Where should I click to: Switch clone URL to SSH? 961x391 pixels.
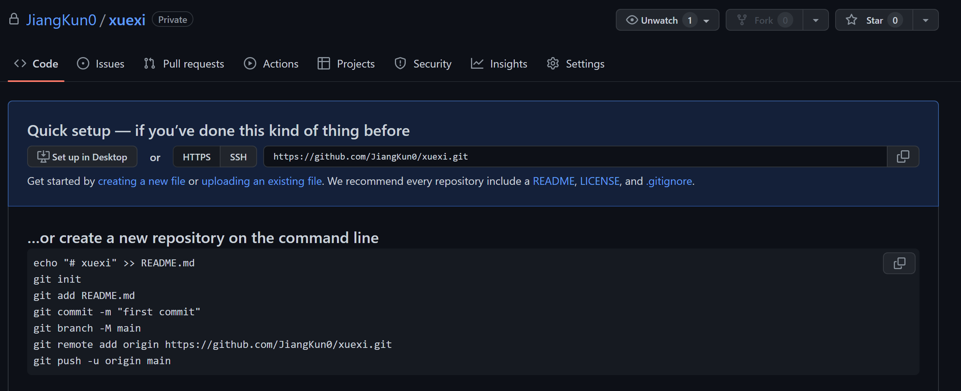pyautogui.click(x=238, y=157)
